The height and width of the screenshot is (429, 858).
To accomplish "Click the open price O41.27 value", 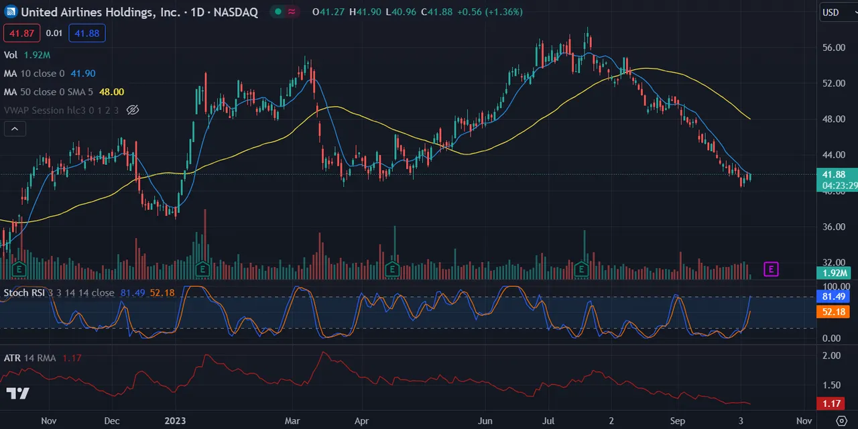I will (328, 12).
